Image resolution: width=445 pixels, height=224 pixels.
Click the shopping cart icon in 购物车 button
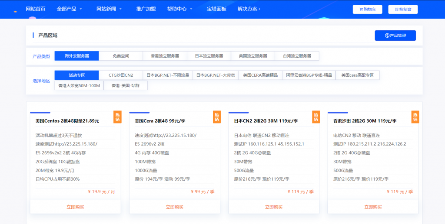click(360, 9)
